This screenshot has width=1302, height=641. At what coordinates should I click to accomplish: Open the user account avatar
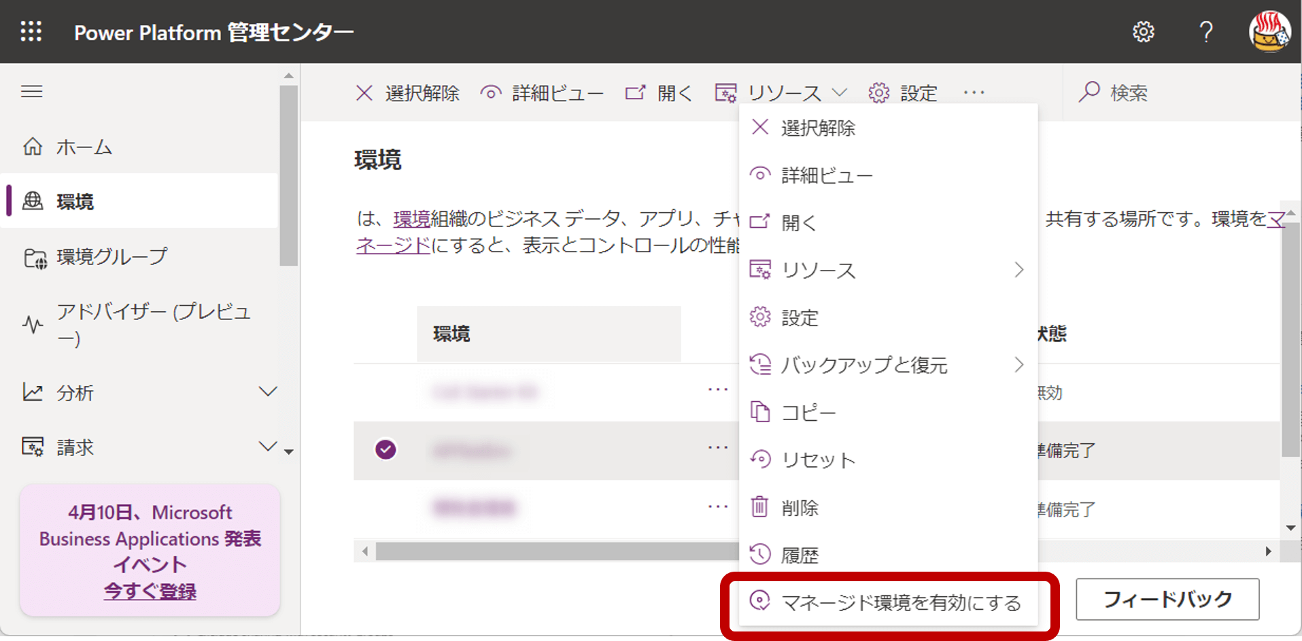[1269, 31]
